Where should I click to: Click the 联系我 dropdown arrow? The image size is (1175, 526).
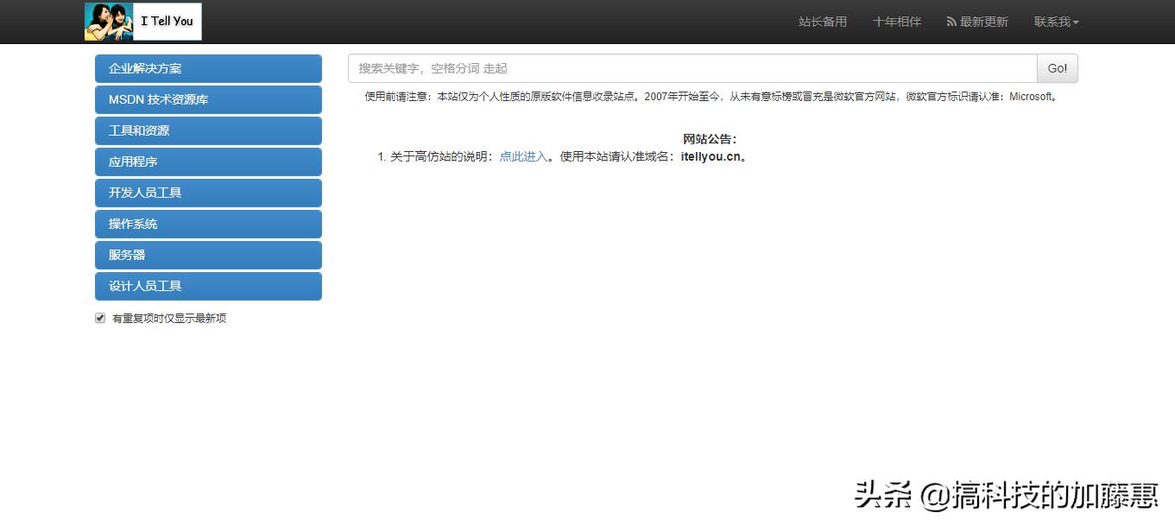[1074, 22]
